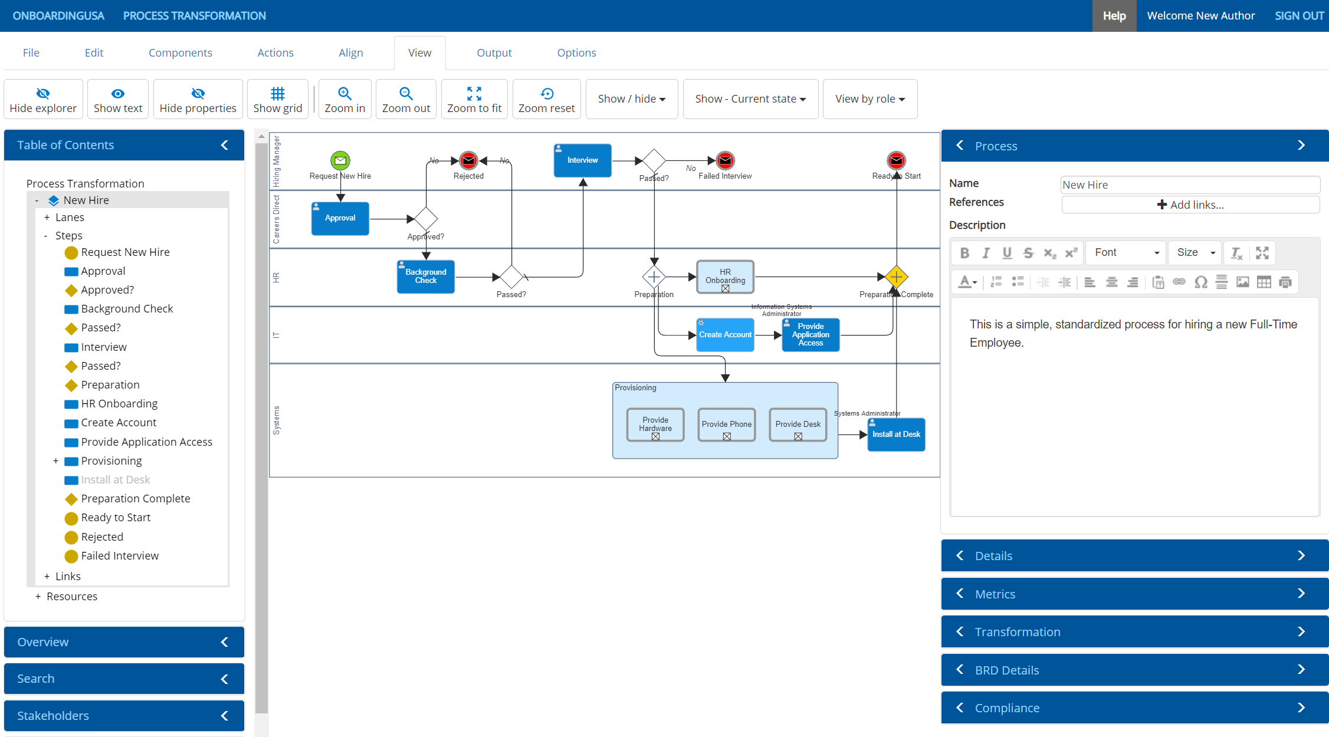Click the Zoom to fit icon
This screenshot has width=1329, height=737.
pos(474,93)
